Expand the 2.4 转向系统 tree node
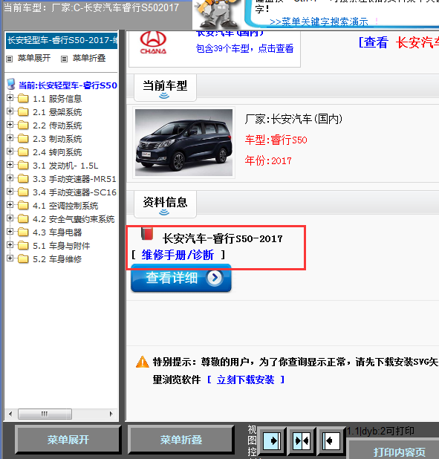Viewport: 439px width, 459px height. (x=10, y=152)
